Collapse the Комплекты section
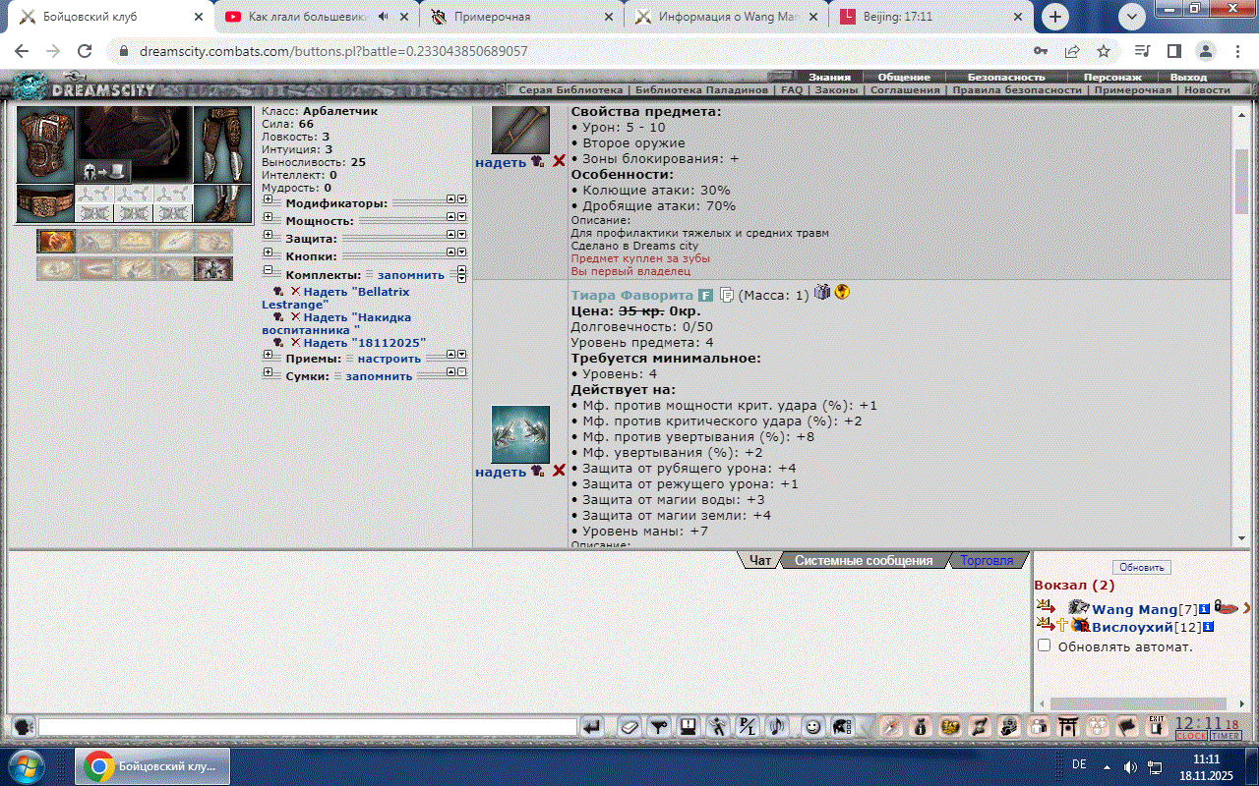1259x786 pixels. coord(268,273)
